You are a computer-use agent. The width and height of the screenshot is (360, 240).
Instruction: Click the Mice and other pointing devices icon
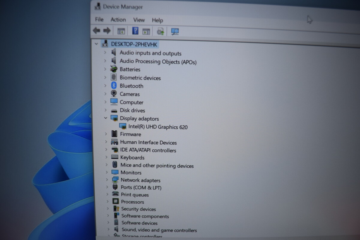(x=115, y=165)
